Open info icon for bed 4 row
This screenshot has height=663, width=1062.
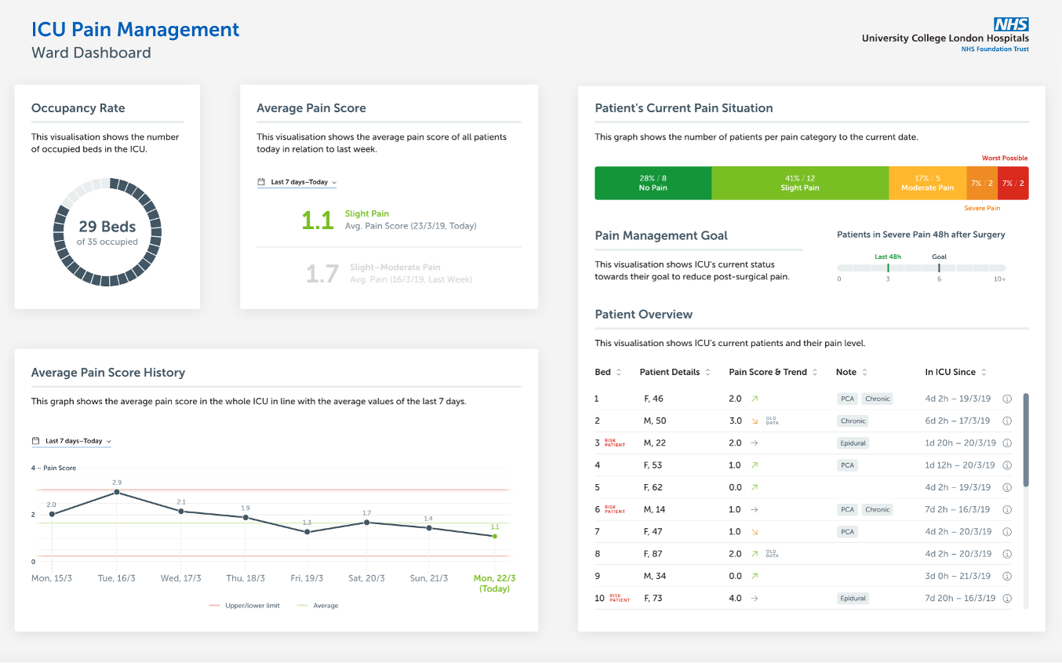point(1007,465)
